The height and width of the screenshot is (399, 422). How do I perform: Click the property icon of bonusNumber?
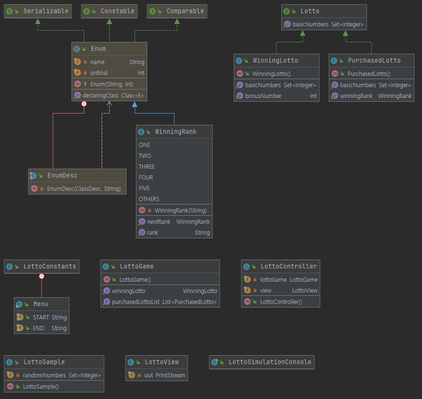(x=239, y=96)
